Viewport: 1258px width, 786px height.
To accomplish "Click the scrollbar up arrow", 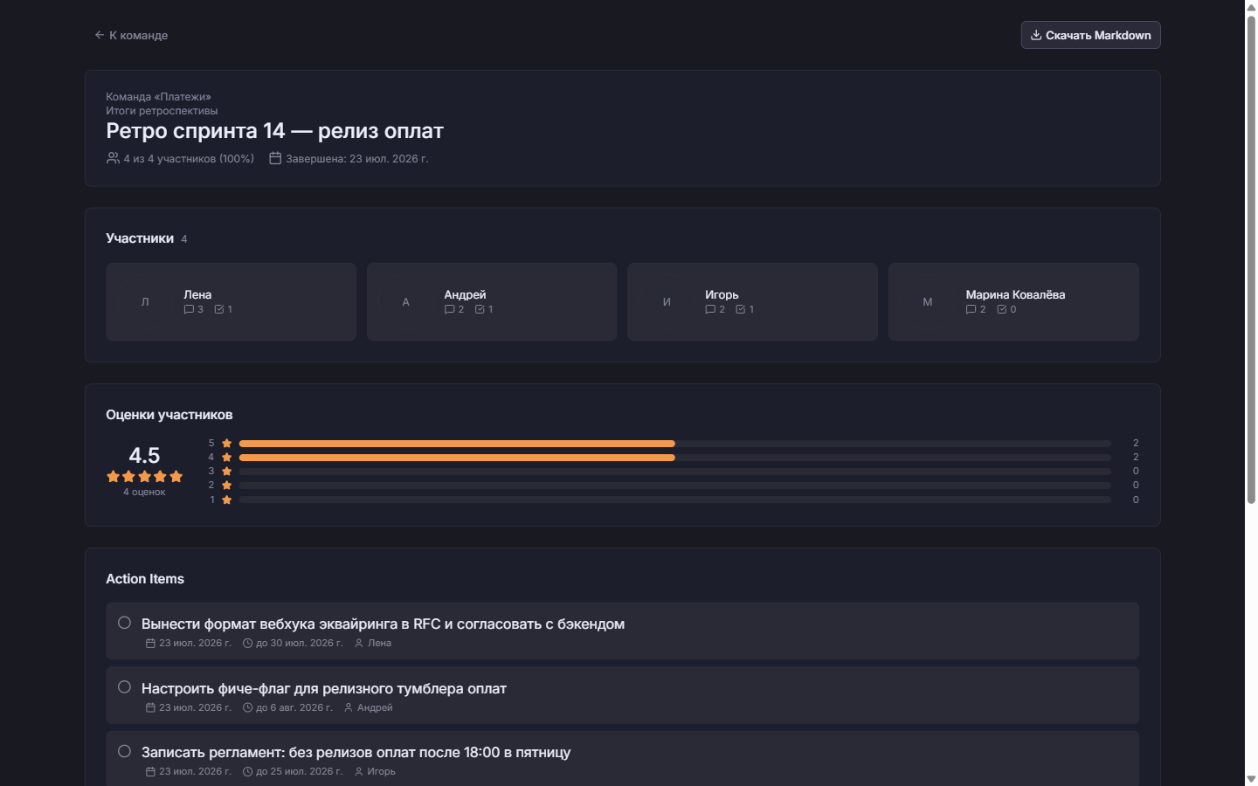I will pyautogui.click(x=1251, y=7).
